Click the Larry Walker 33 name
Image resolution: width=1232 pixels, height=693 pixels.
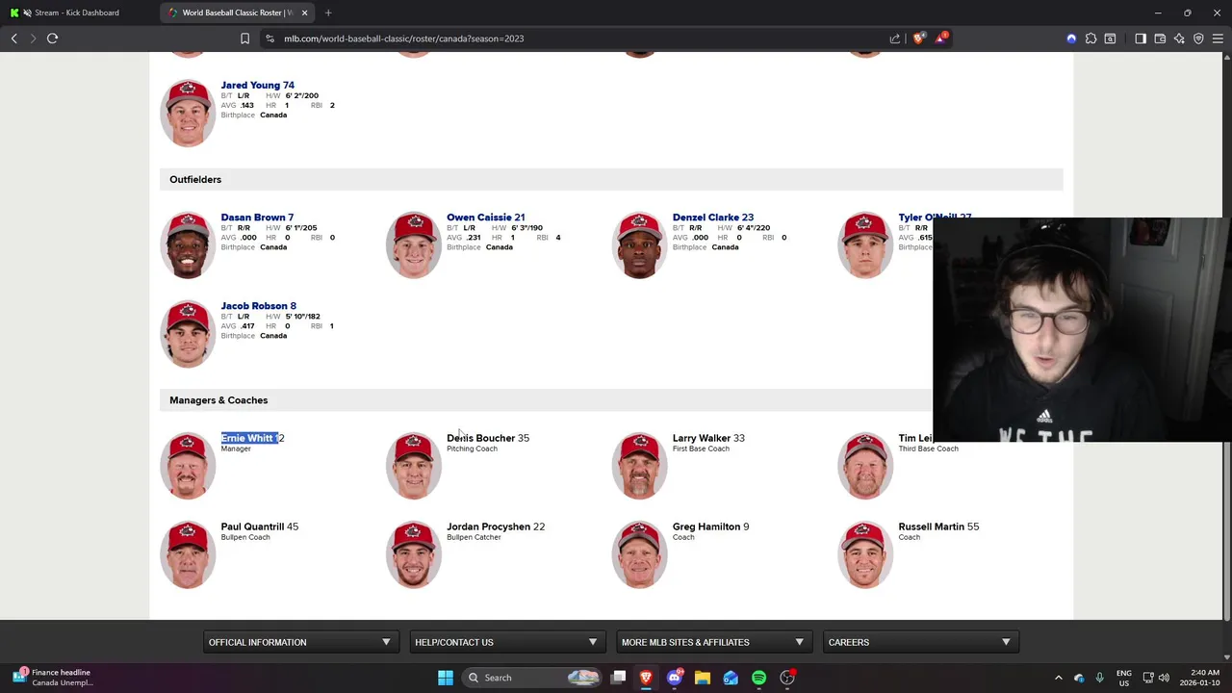pos(708,438)
